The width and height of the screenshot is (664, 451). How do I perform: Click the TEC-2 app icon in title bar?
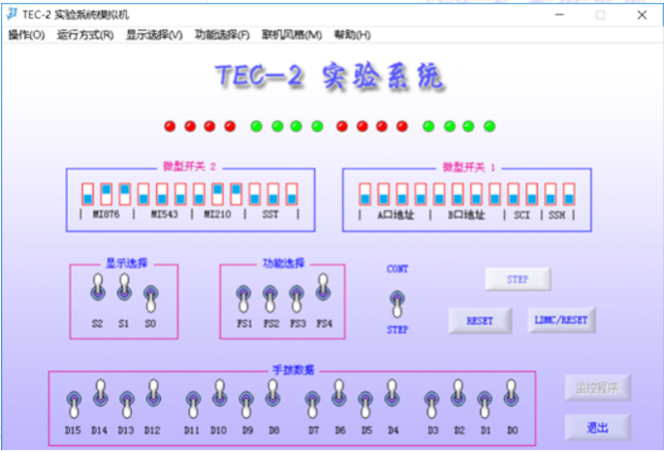coord(12,15)
